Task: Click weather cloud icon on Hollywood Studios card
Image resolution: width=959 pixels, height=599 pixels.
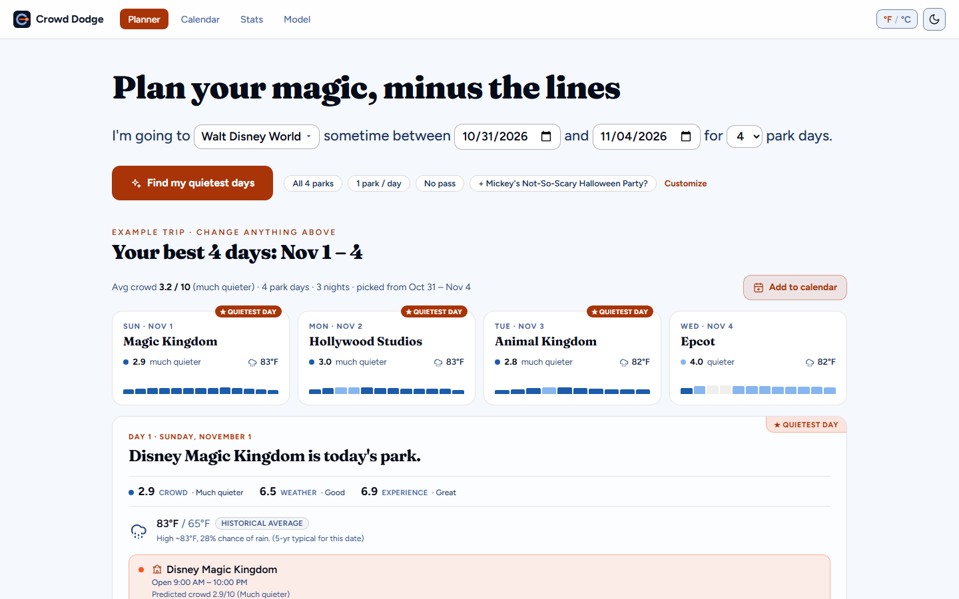Action: (438, 363)
